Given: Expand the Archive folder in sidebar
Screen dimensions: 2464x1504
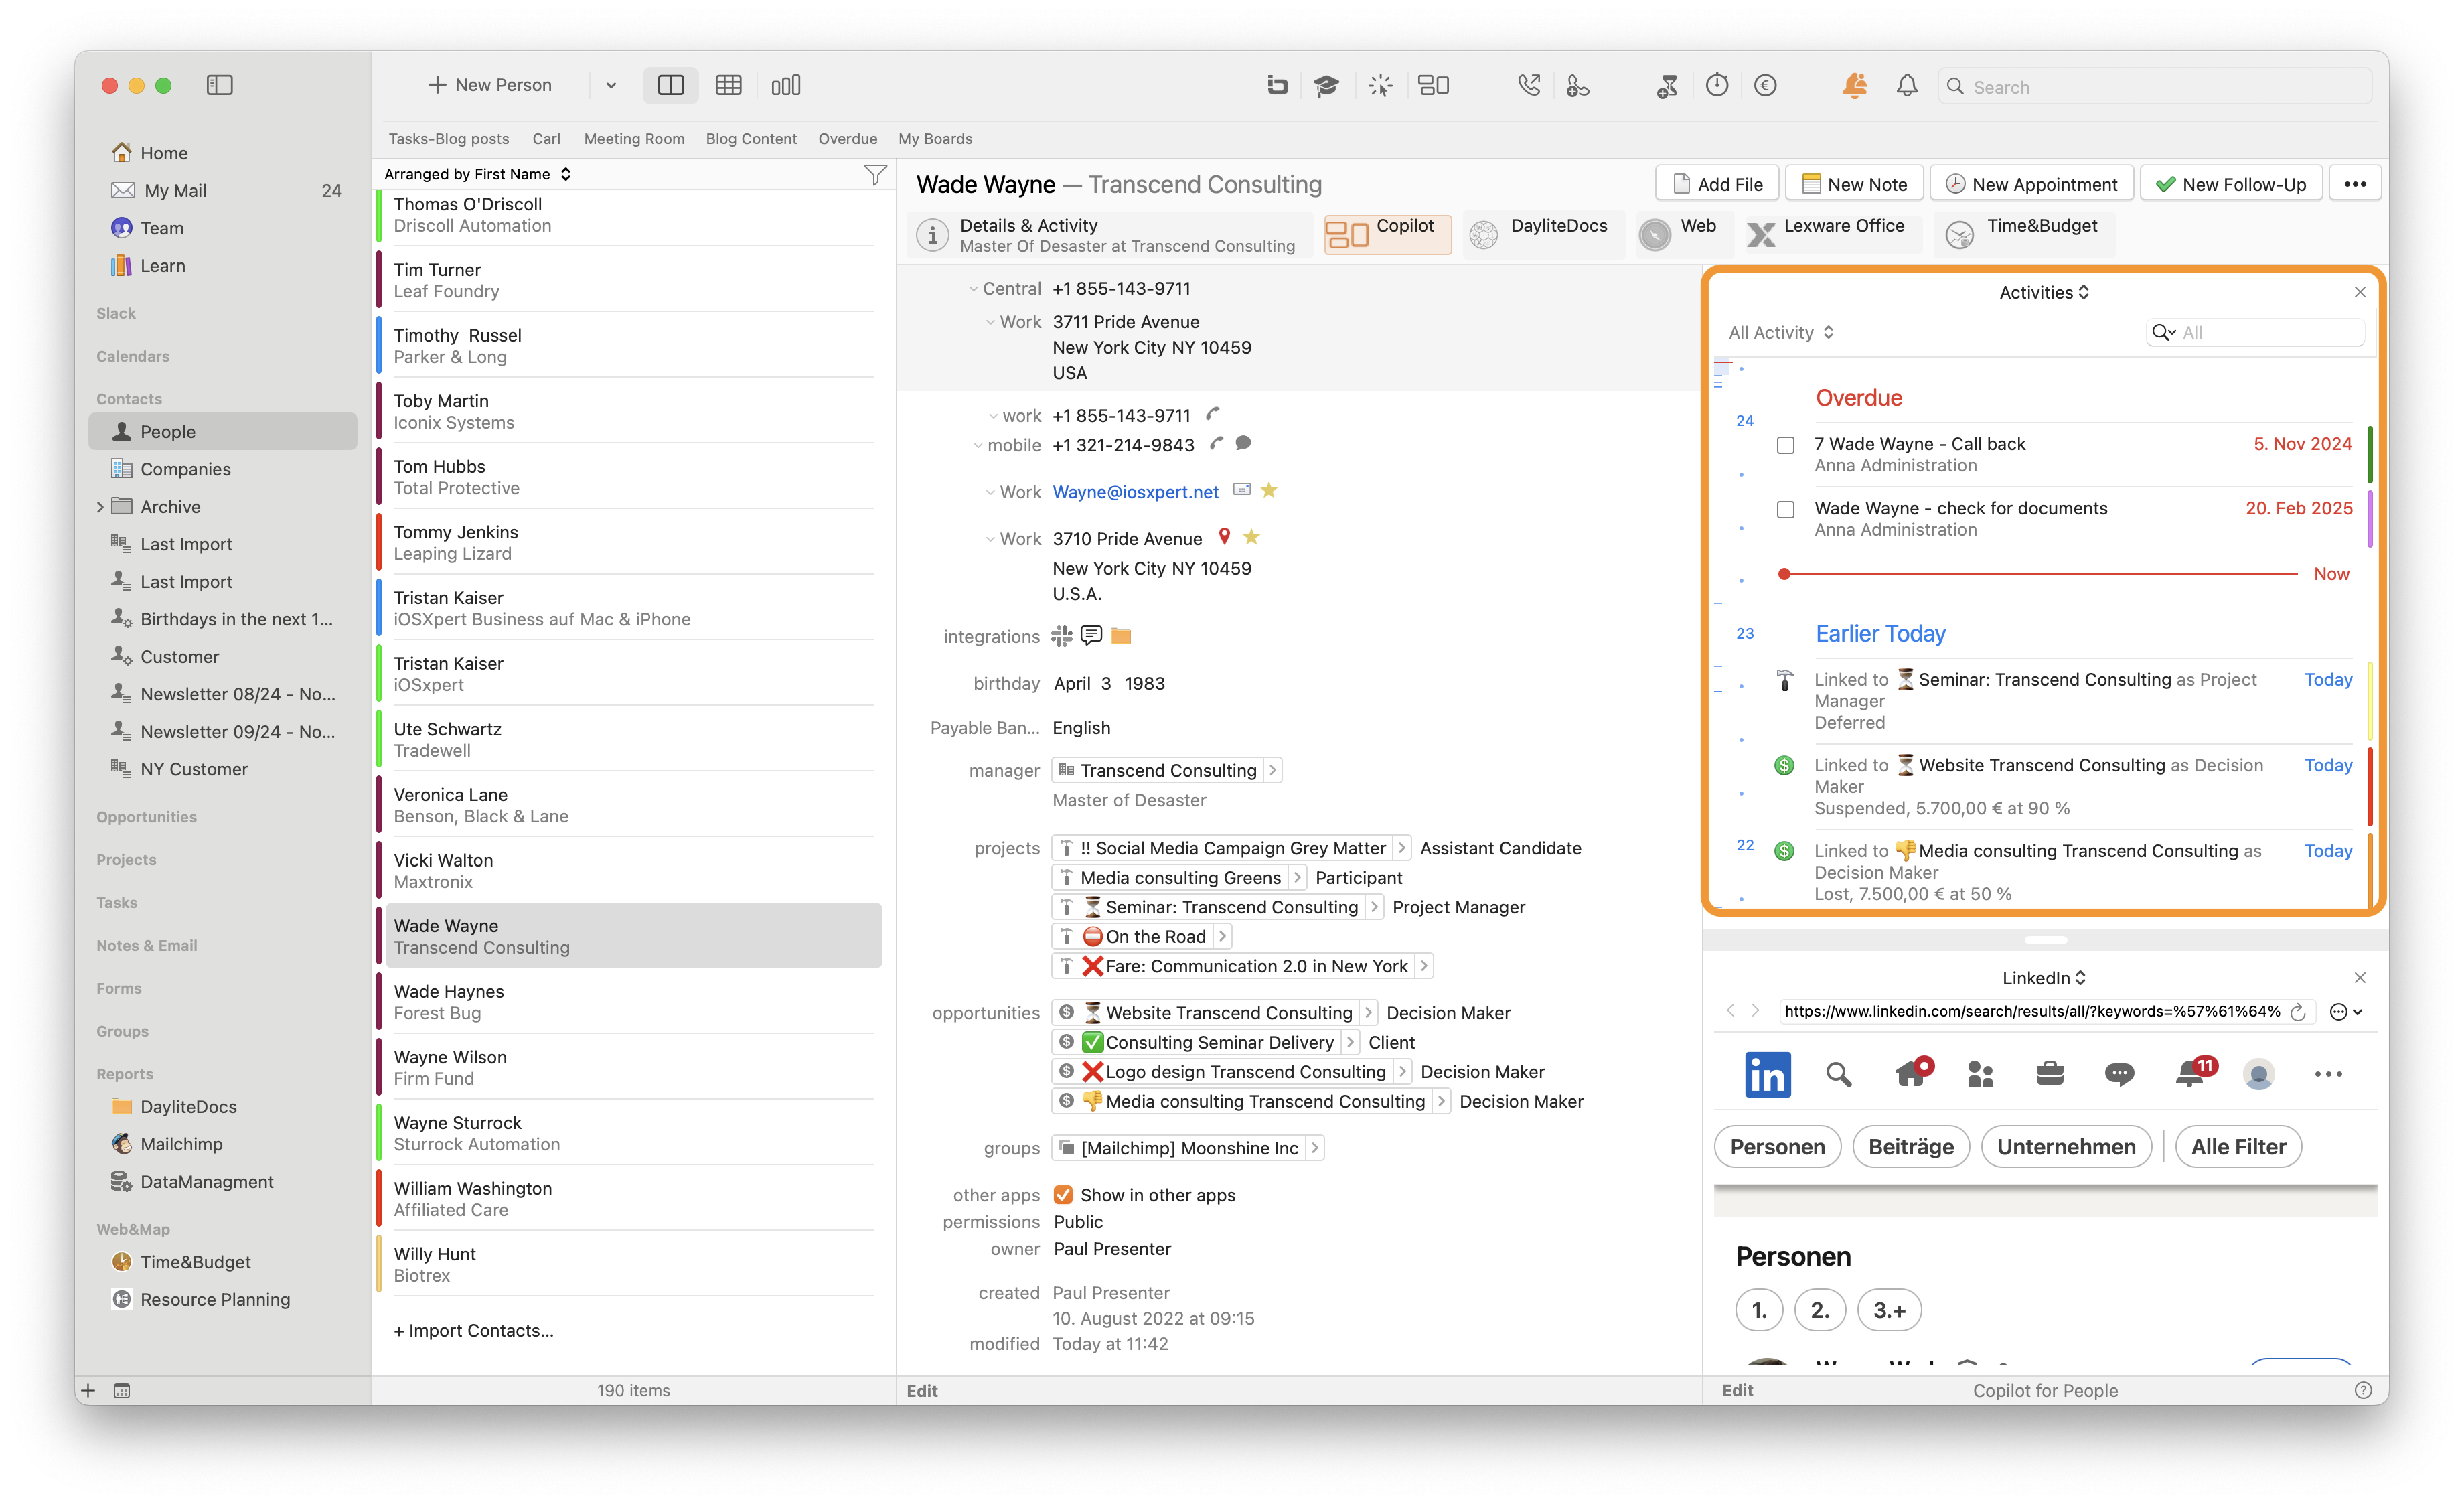Looking at the screenshot, I should 100,507.
